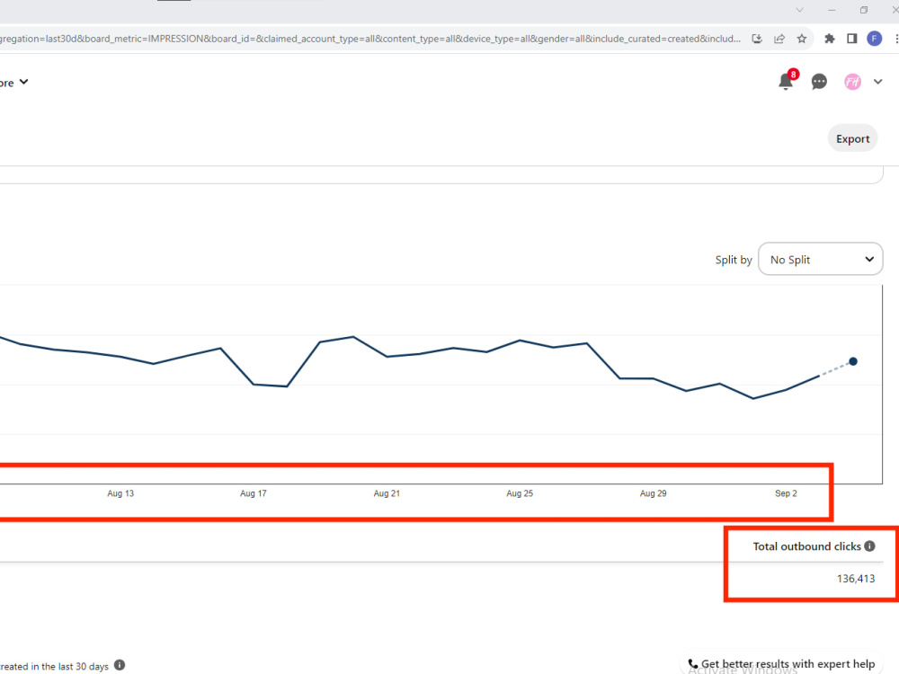The image size is (899, 674).
Task: Click the Aug 13 axis label
Action: (120, 493)
